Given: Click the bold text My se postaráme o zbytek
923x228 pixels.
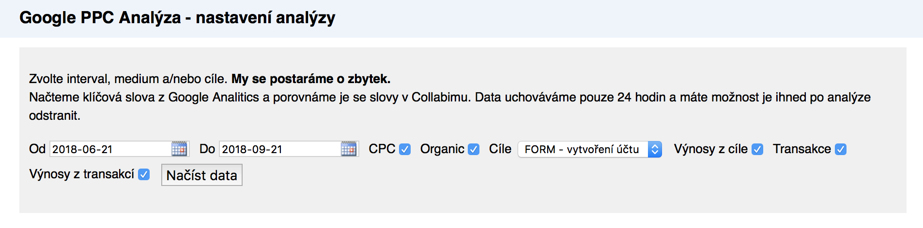Looking at the screenshot, I should 311,79.
